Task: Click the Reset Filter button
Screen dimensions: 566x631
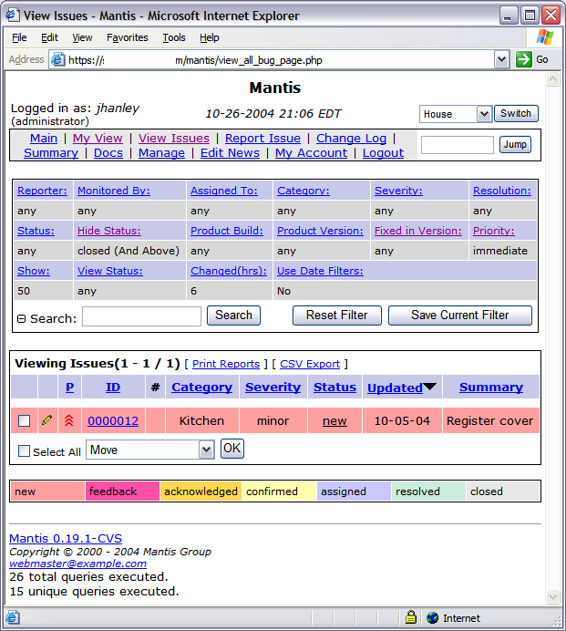Action: pos(336,315)
